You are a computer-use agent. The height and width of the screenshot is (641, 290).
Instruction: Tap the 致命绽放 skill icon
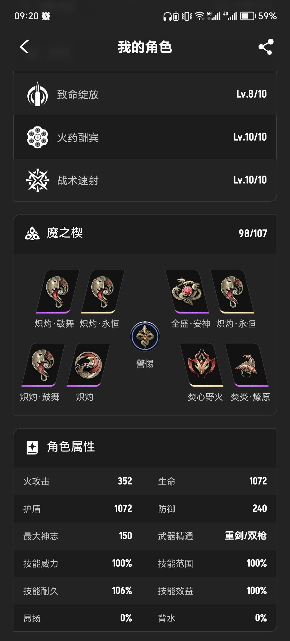[x=38, y=94]
